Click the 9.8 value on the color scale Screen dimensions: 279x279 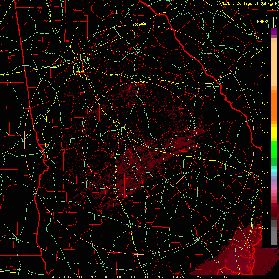265,35
